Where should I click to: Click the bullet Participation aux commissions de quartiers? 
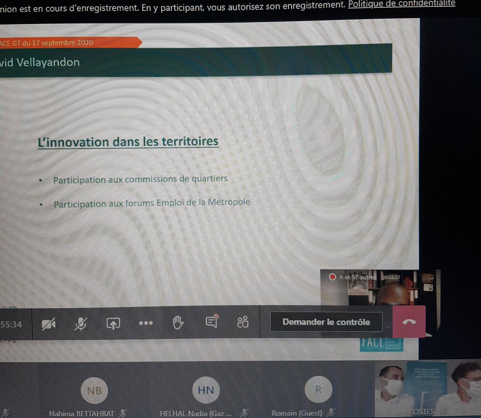pos(140,179)
